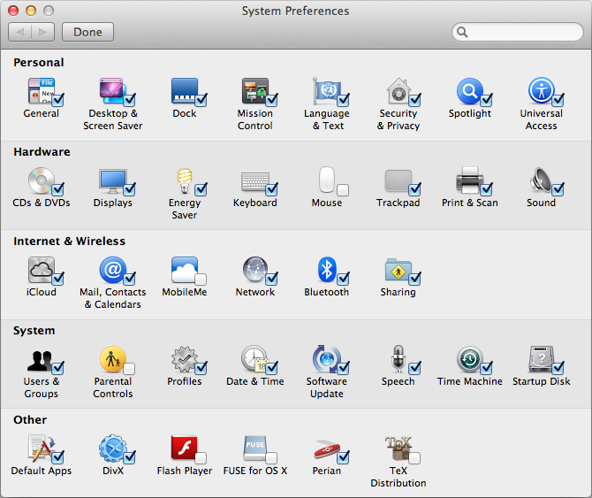Uncheck the Spotlight pane checkbox
The image size is (592, 498).
(486, 100)
